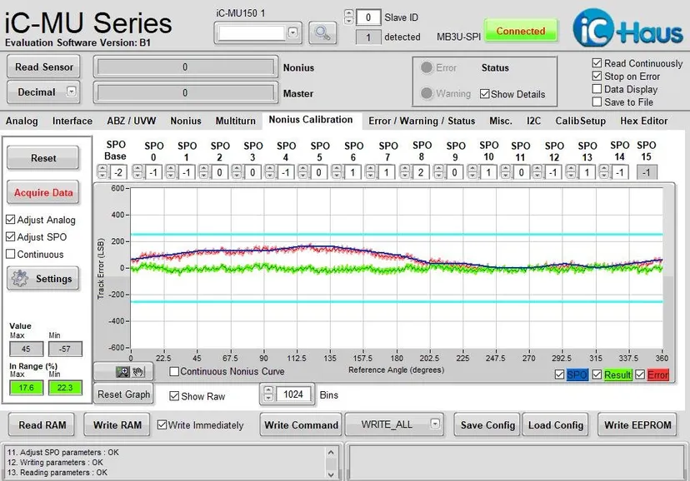Hide the blue SPO curve checkbox
The width and height of the screenshot is (690, 481).
560,374
